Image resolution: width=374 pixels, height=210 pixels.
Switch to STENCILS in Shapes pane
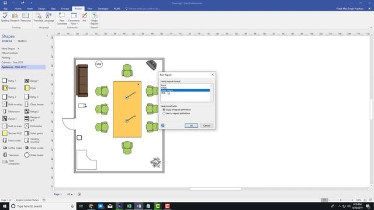pyautogui.click(x=7, y=41)
